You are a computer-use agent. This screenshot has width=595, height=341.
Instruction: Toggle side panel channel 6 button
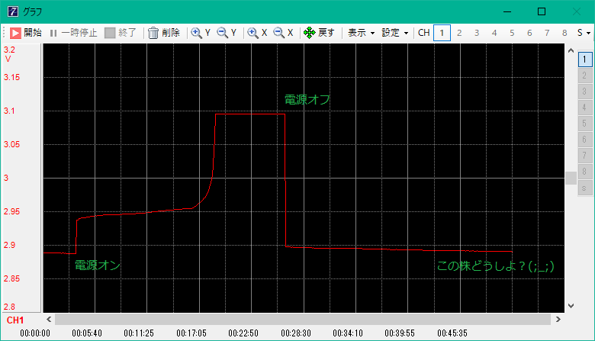(585, 140)
